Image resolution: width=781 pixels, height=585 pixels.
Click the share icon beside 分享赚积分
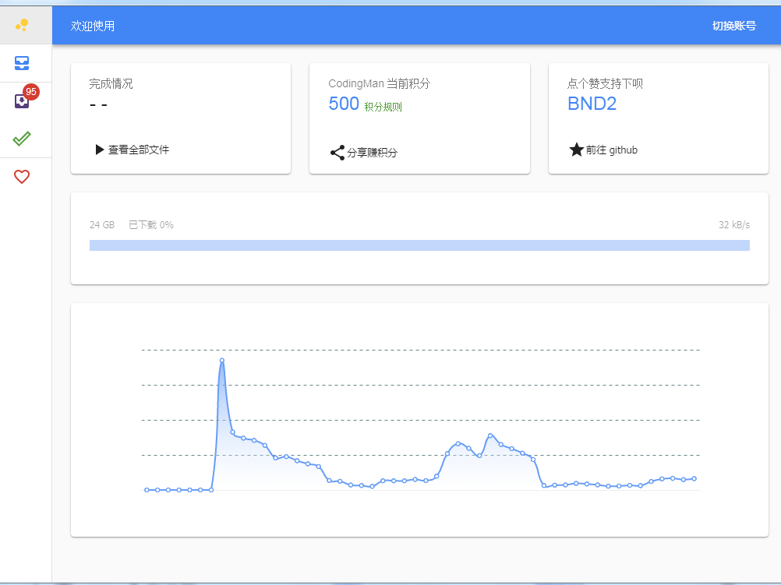337,153
